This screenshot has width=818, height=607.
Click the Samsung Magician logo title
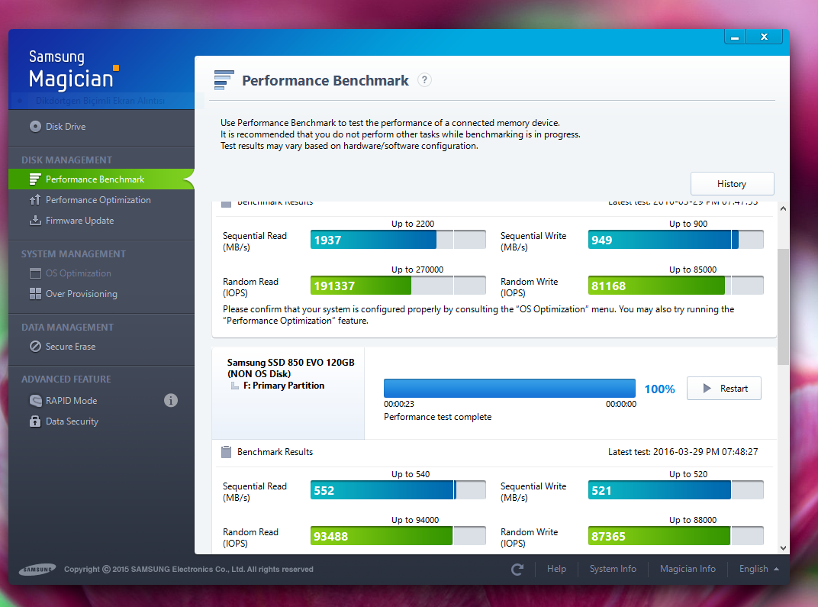tap(73, 69)
